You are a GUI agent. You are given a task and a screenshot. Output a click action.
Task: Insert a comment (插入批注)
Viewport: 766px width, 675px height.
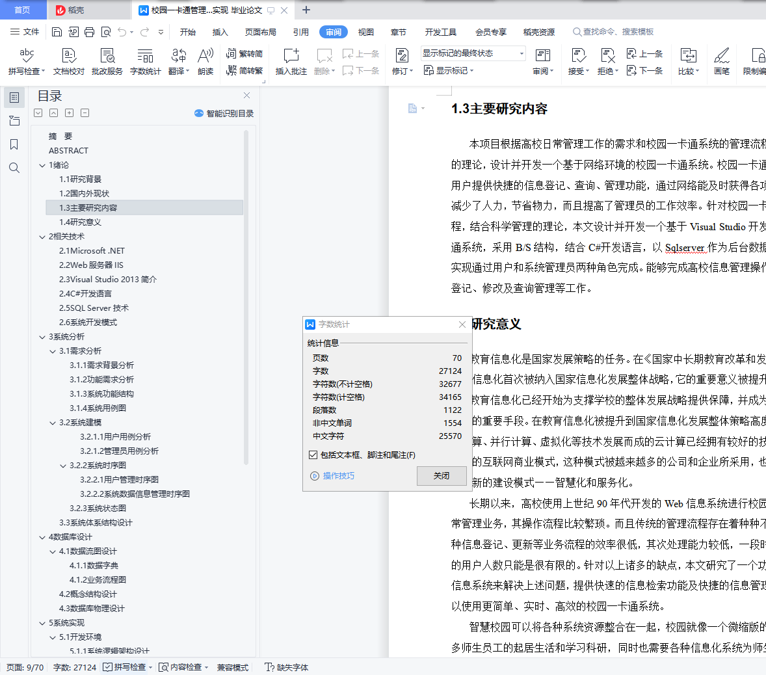click(x=291, y=62)
